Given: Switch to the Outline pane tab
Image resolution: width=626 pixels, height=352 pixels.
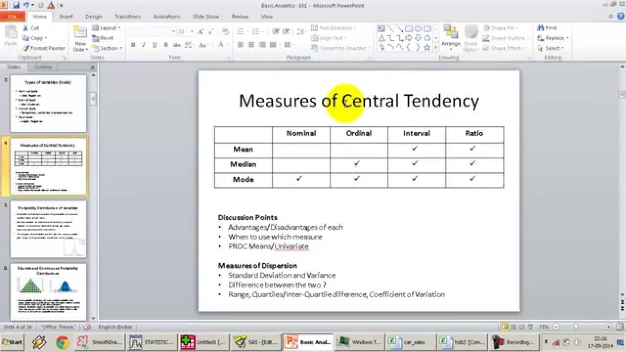Looking at the screenshot, I should tap(43, 67).
